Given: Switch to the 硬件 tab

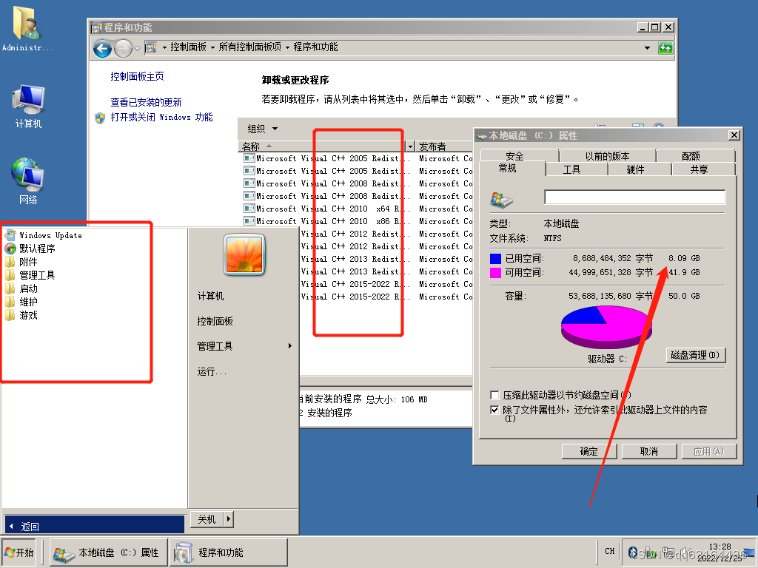Looking at the screenshot, I should pyautogui.click(x=635, y=169).
